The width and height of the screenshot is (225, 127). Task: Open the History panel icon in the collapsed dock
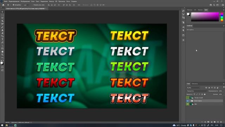pos(183,11)
